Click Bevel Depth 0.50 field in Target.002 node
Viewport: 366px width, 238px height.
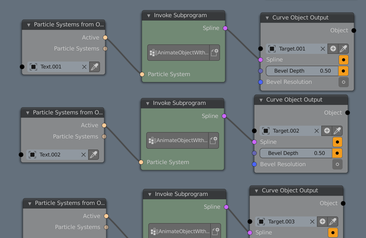[x=296, y=153]
